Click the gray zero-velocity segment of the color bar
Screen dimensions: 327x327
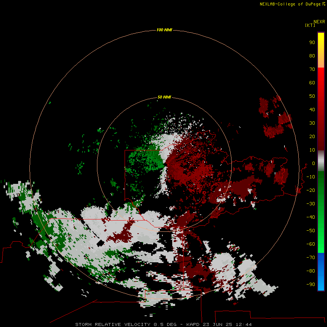point(321,161)
